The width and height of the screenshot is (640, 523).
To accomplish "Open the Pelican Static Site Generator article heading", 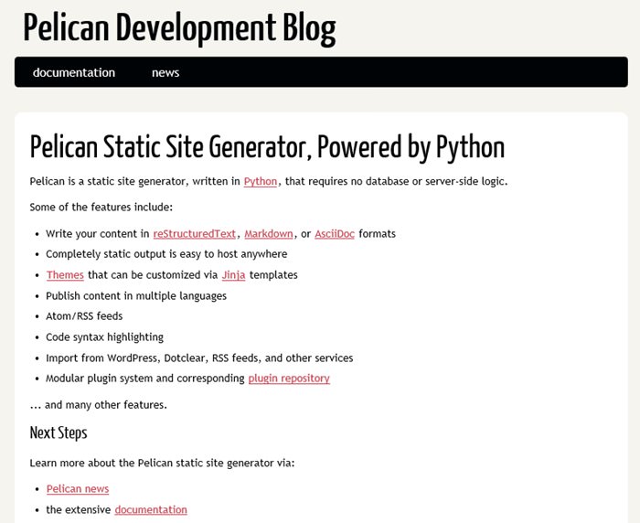I will pyautogui.click(x=267, y=147).
